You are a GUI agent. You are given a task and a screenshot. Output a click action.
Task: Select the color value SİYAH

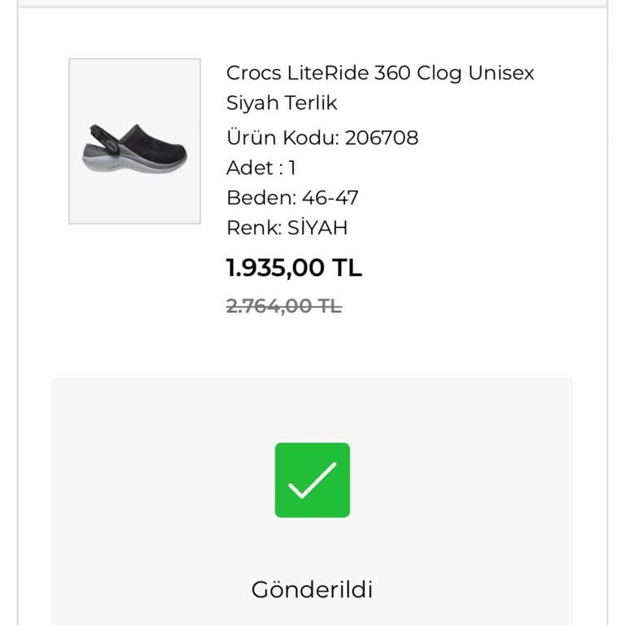tap(317, 228)
